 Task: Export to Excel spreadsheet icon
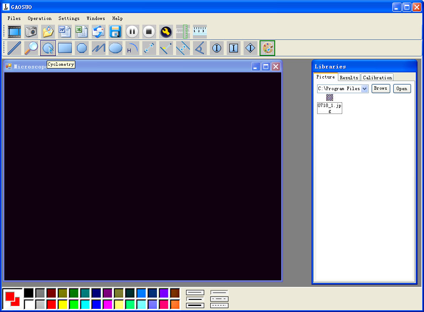(82, 31)
